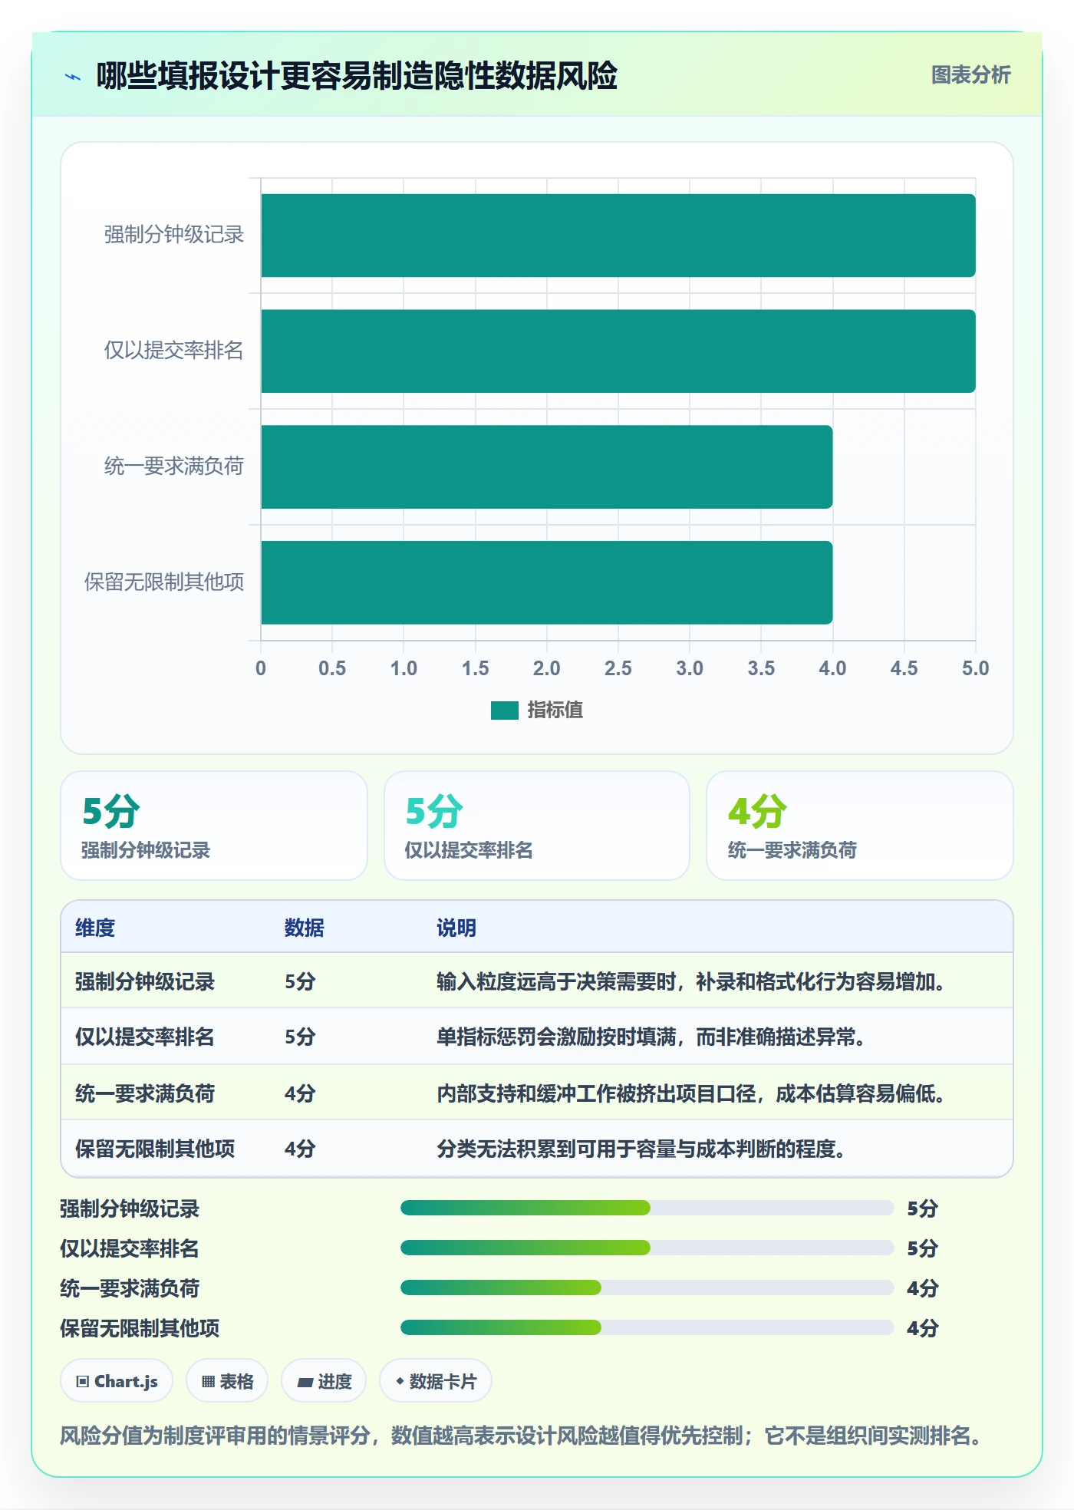Click the chart bar for 仅以提交率排名
The image size is (1074, 1510).
coord(618,351)
